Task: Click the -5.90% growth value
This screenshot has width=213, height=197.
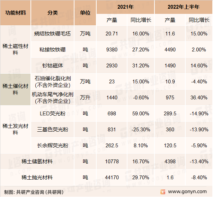Action: click(x=199, y=146)
